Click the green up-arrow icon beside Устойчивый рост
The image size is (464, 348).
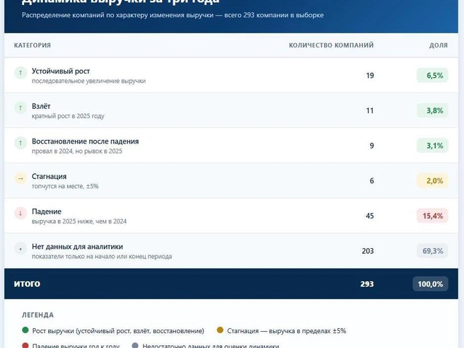[x=21, y=72]
